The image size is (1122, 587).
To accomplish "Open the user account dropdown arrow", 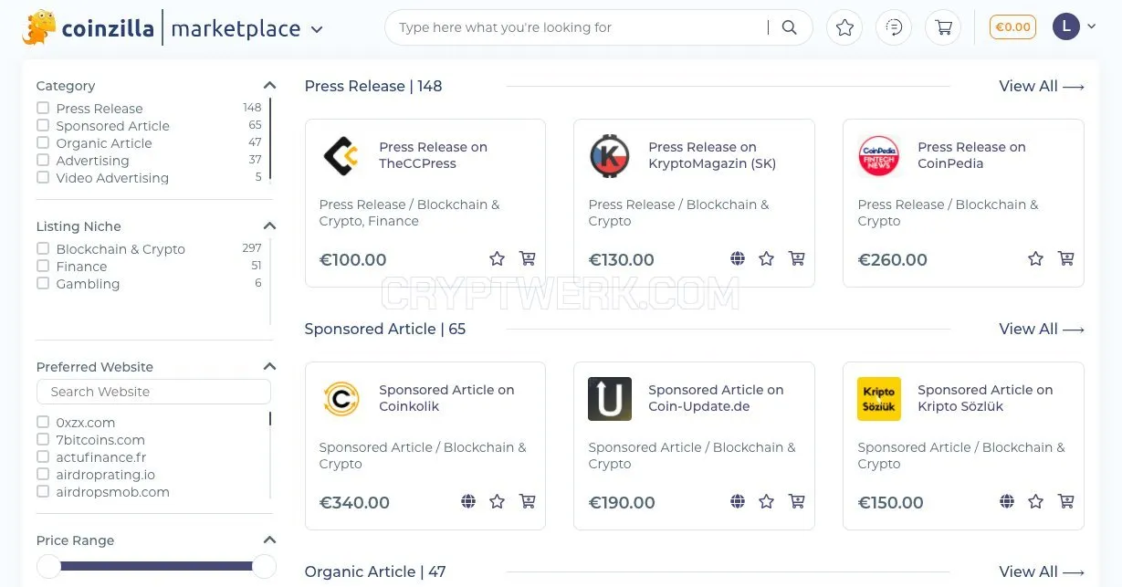I will tap(1091, 26).
